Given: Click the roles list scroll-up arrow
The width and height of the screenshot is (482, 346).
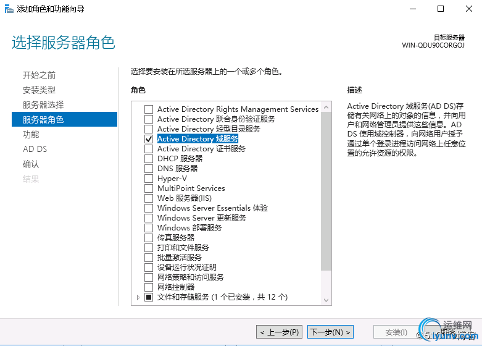Looking at the screenshot, I should (x=326, y=107).
